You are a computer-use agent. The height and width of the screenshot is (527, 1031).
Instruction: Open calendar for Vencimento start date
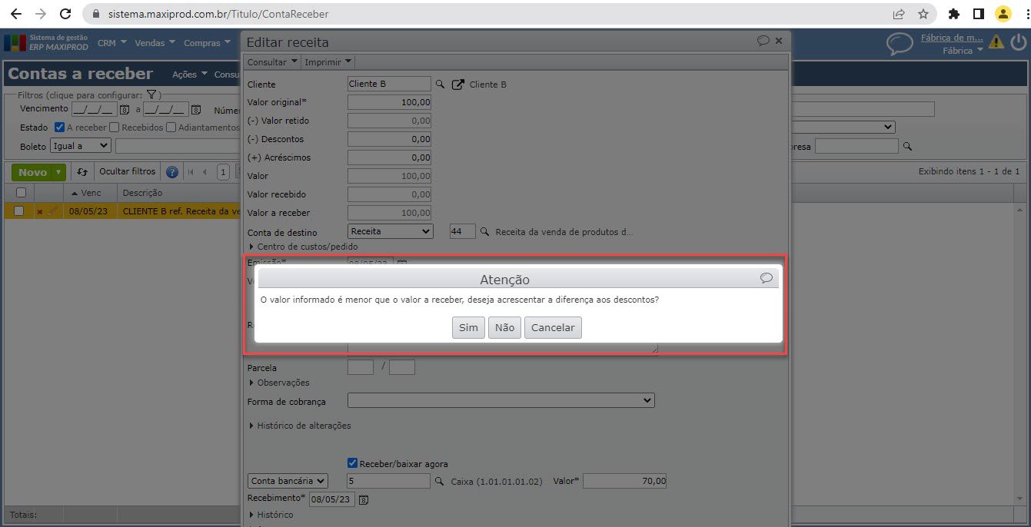tap(125, 110)
